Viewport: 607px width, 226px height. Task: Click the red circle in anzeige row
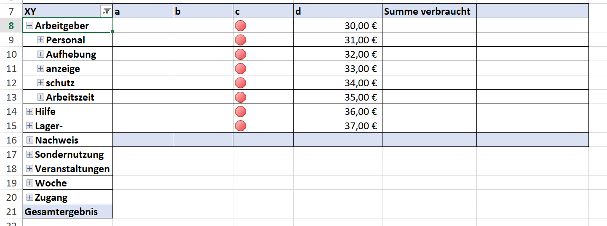[241, 69]
